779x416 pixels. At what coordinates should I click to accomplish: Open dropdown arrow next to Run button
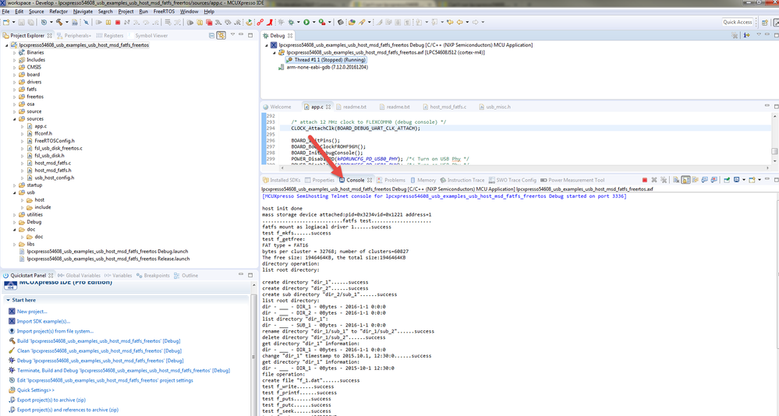pyautogui.click(x=314, y=23)
